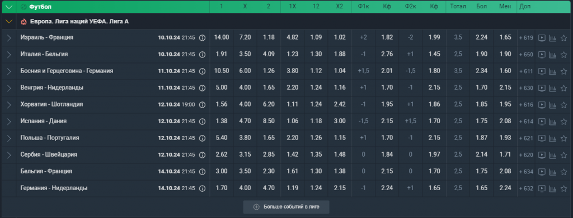Open info icon for Хорватия - Шотландия

202,104
